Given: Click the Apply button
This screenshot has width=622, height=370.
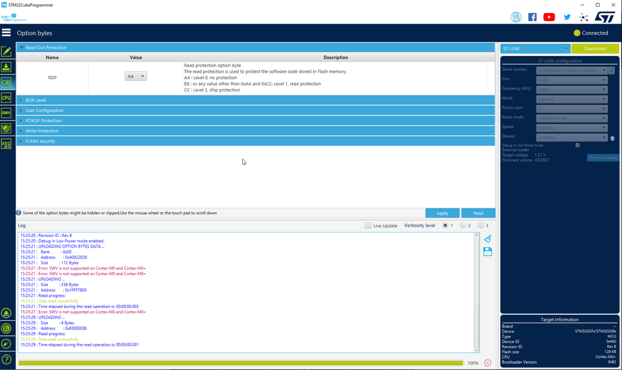Looking at the screenshot, I should point(442,213).
